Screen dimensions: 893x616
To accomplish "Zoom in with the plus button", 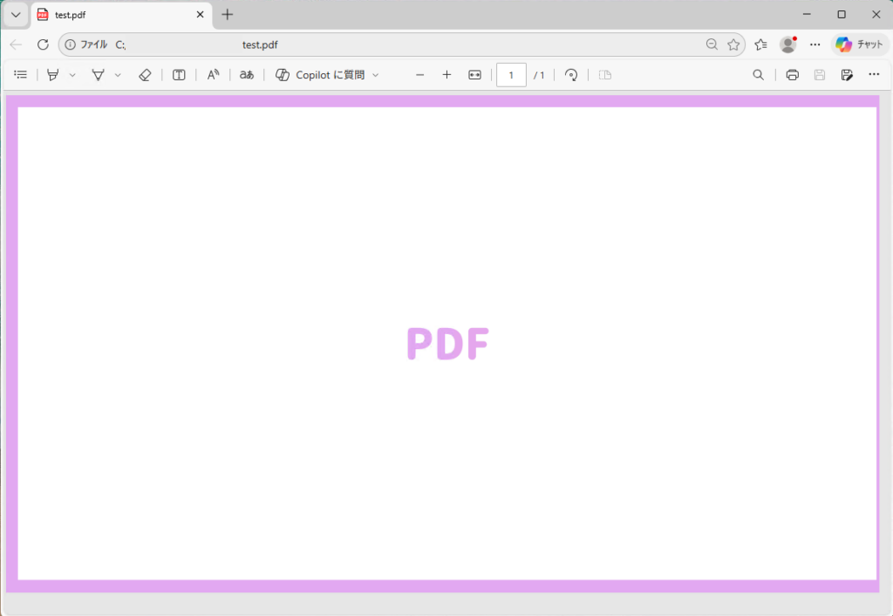I will [446, 75].
